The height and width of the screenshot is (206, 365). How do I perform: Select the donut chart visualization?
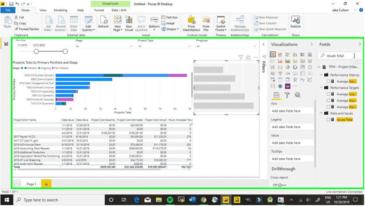295,67
